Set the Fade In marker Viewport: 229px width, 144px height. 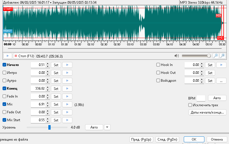pos(56,96)
